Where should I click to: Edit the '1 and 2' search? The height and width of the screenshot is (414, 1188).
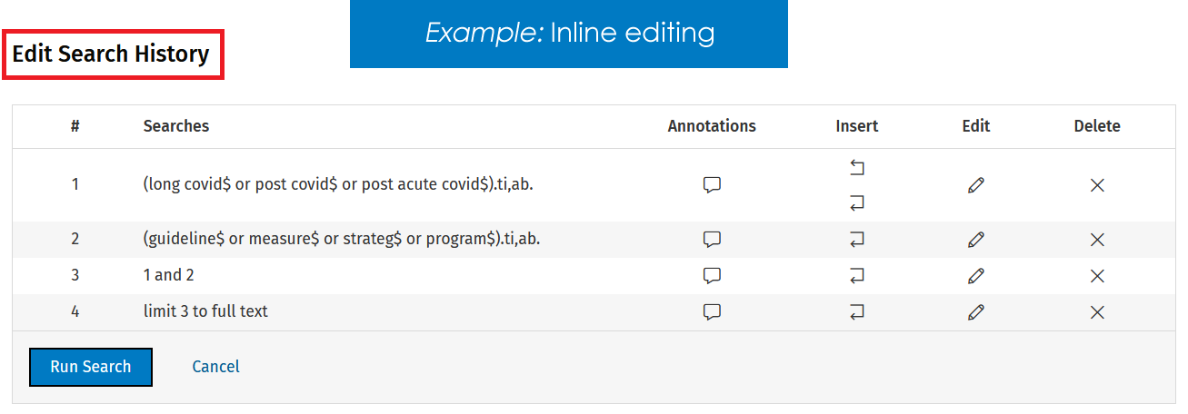[x=976, y=275]
